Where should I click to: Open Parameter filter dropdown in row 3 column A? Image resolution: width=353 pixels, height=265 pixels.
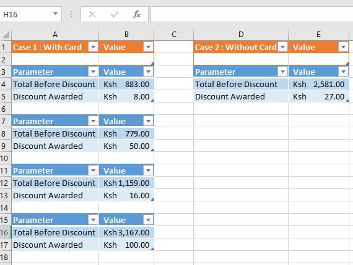pyautogui.click(x=93, y=72)
